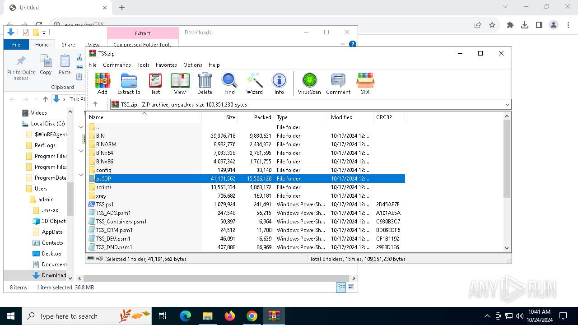Screen dimensions: 578x325
Task: Open the Extract tab in Explorer
Action: [143, 33]
